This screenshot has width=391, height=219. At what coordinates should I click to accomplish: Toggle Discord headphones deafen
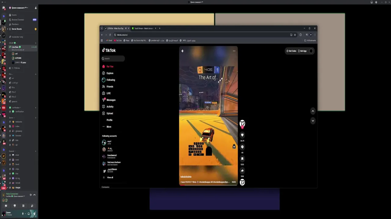tap(28, 214)
